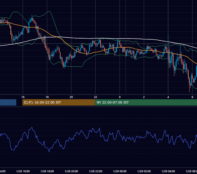Click the 1/28 16:00 date label
197x174 pixels.
(x=23, y=171)
